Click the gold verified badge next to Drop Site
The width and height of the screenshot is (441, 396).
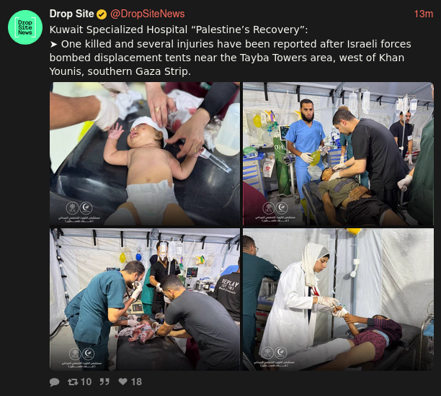(102, 14)
